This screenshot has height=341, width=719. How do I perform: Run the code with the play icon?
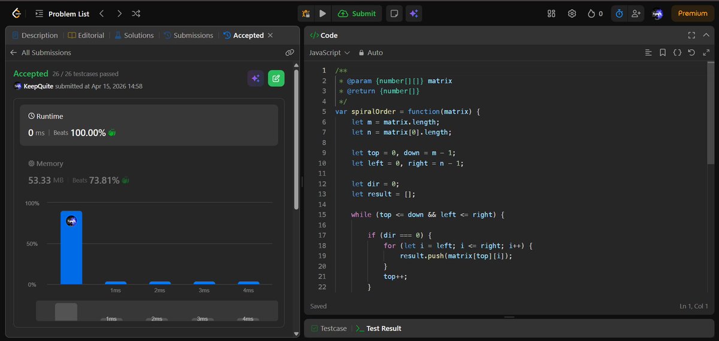(x=323, y=13)
